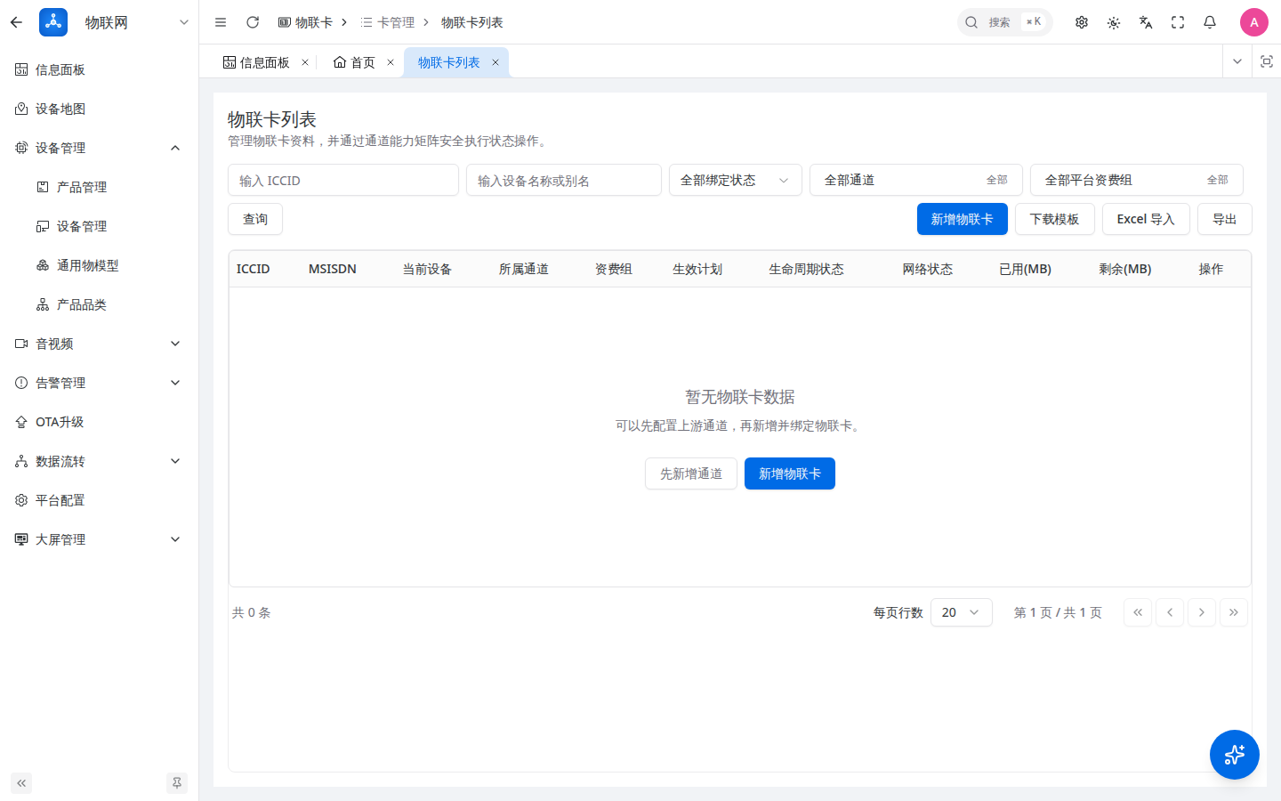
Task: Switch to the 首页 tab
Action: [354, 62]
